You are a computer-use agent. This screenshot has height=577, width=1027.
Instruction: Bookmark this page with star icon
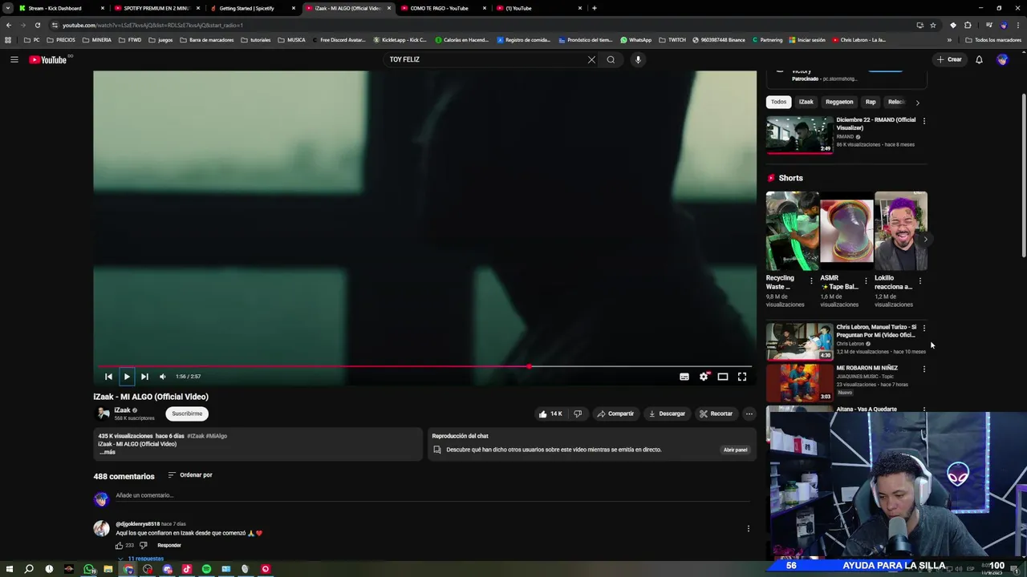(x=933, y=25)
